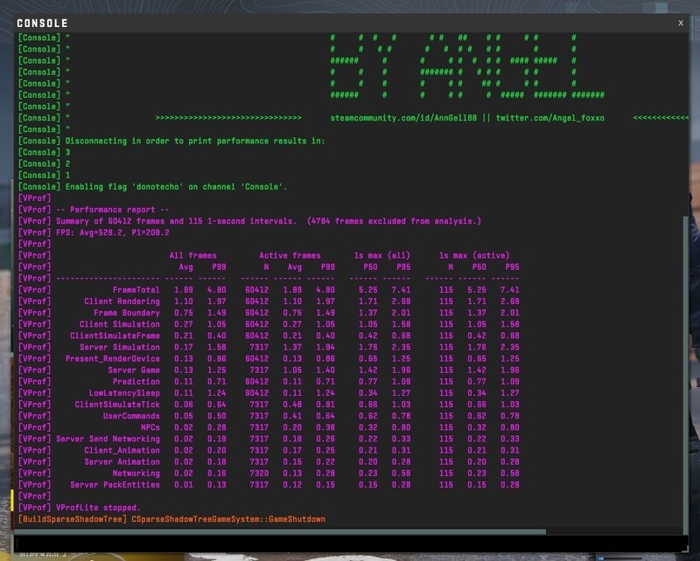The height and width of the screenshot is (561, 700).
Task: Click the BuildSparseShadowTree GameShutdown line
Action: point(171,519)
